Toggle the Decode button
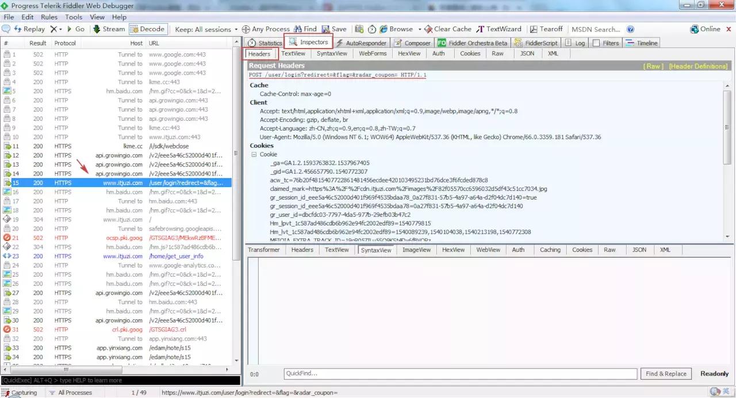 (x=147, y=29)
